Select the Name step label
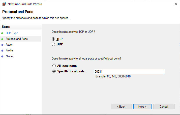 [x=9, y=56]
